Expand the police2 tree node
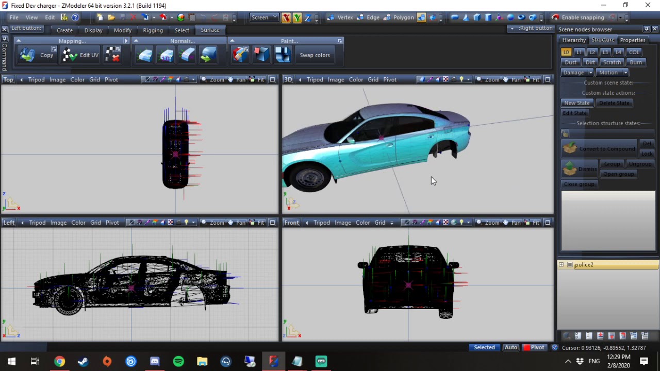The height and width of the screenshot is (371, 660). 561,265
